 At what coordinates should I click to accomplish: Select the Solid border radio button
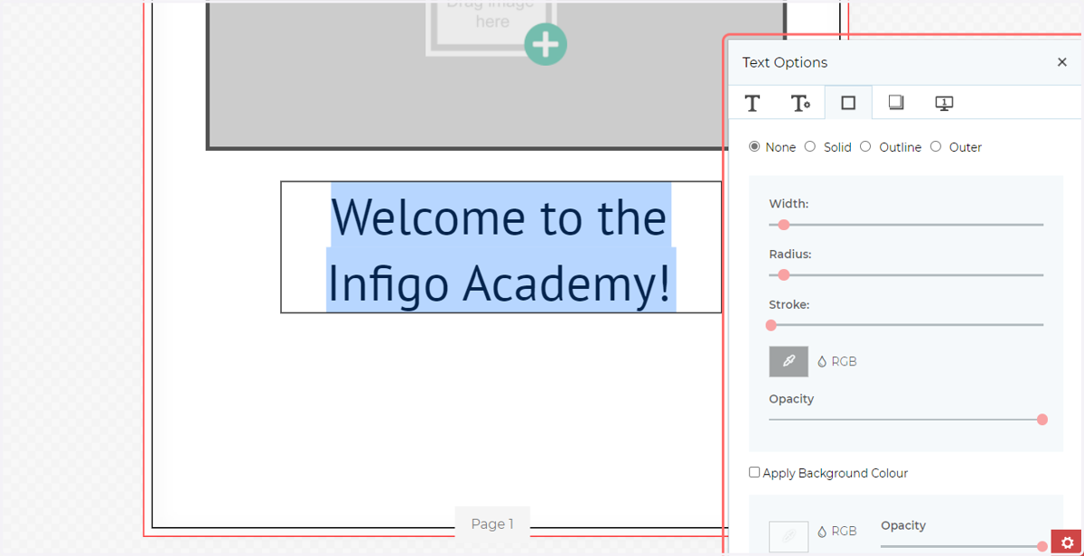(x=810, y=146)
